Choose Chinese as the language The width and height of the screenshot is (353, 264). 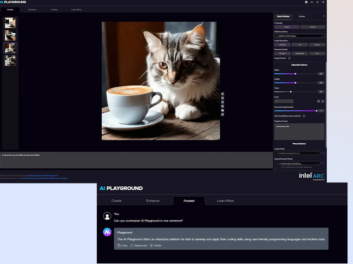click(313, 27)
